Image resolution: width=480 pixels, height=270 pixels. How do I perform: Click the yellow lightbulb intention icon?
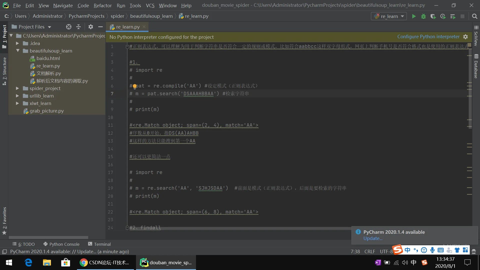135,86
